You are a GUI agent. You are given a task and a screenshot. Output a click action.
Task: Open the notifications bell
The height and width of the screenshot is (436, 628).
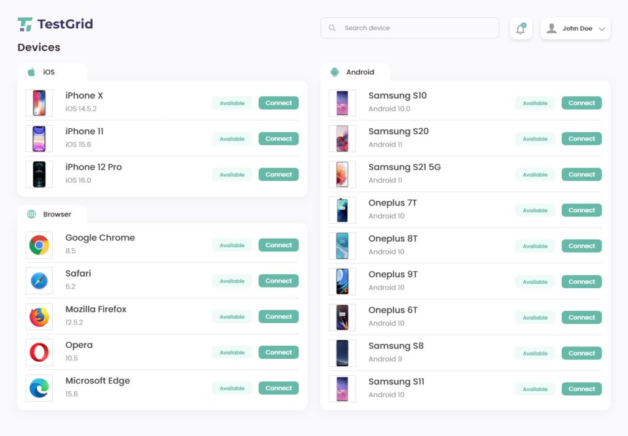click(x=521, y=28)
